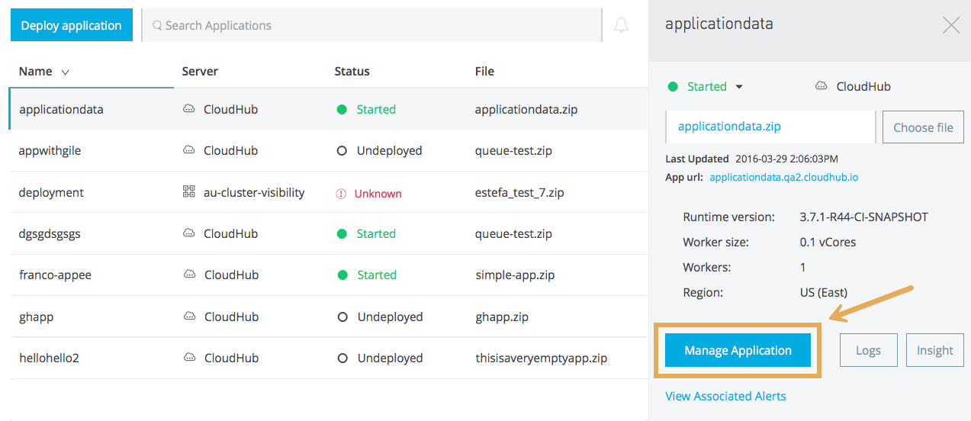Image resolution: width=971 pixels, height=421 pixels.
Task: Click the cloud icon in dgsgdsgsgs row
Action: click(x=188, y=233)
